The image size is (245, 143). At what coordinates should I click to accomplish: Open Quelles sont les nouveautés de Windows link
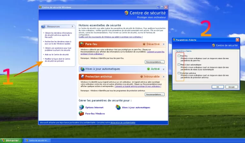[111, 37]
